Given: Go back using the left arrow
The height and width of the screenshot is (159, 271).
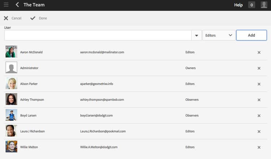Looking at the screenshot, I should pyautogui.click(x=17, y=5).
